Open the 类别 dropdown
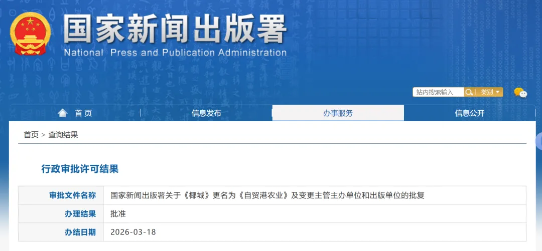 (490, 92)
